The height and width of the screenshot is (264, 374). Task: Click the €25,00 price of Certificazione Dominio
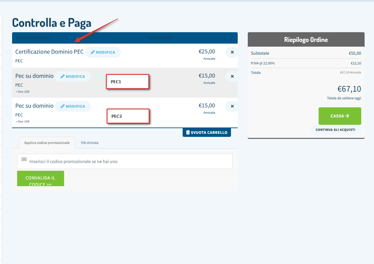(x=207, y=51)
